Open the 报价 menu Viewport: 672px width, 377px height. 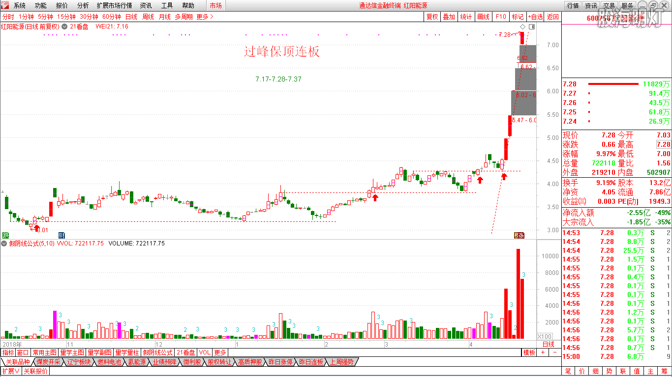click(62, 5)
